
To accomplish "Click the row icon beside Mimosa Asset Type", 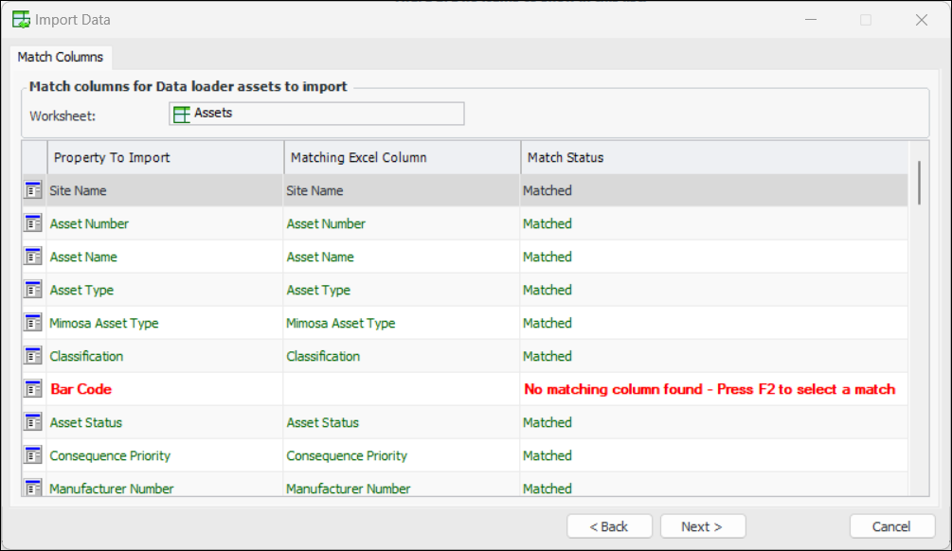I will click(x=33, y=323).
